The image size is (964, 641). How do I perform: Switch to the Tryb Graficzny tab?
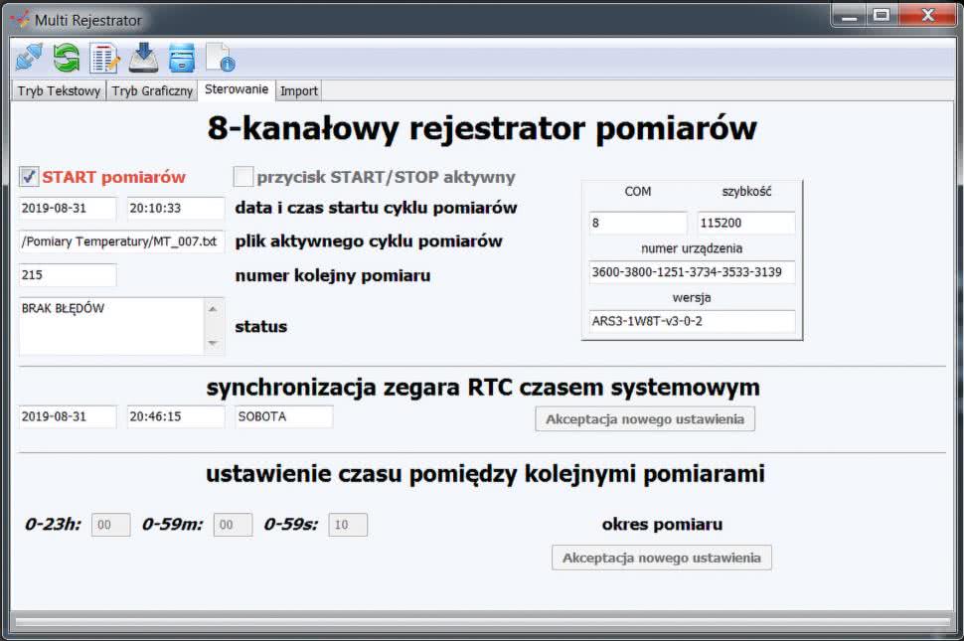click(x=152, y=90)
